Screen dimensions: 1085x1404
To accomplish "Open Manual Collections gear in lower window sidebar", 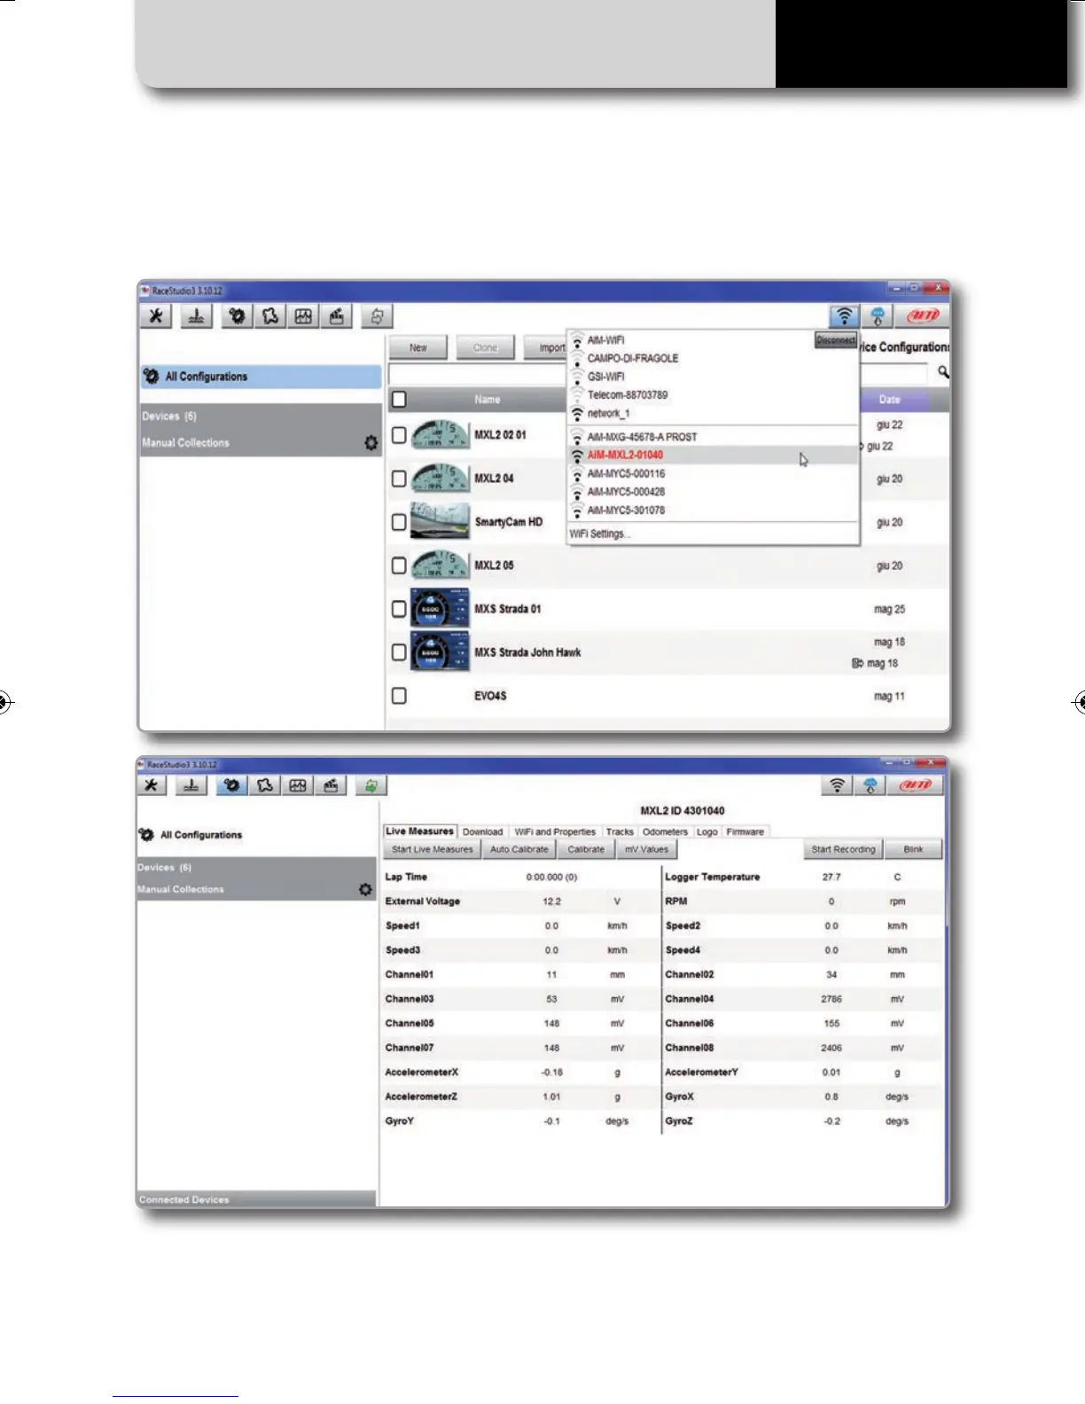I will point(365,889).
